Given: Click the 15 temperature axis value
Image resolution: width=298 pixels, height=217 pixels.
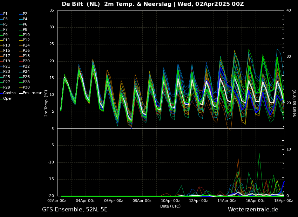Looking at the screenshot, I should point(52,78).
